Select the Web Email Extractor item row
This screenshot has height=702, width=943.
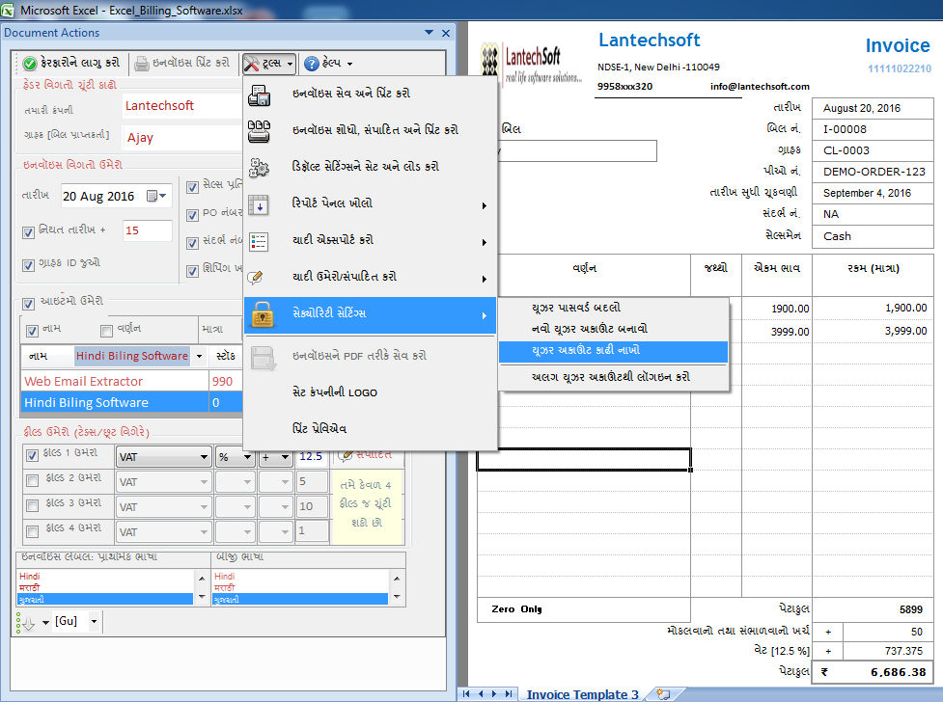[131, 381]
